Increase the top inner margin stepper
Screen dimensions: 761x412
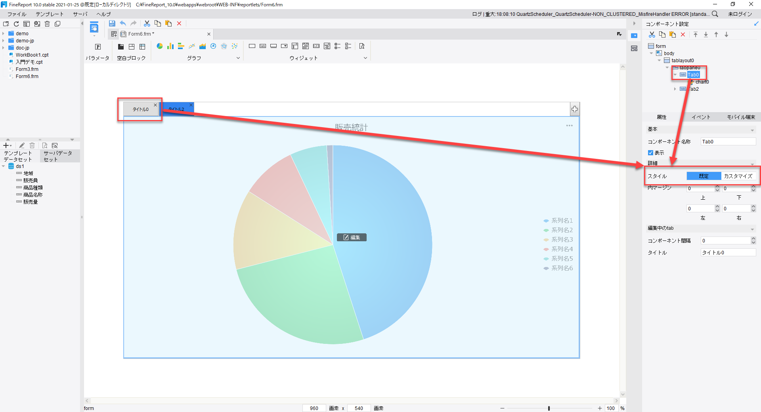point(717,187)
